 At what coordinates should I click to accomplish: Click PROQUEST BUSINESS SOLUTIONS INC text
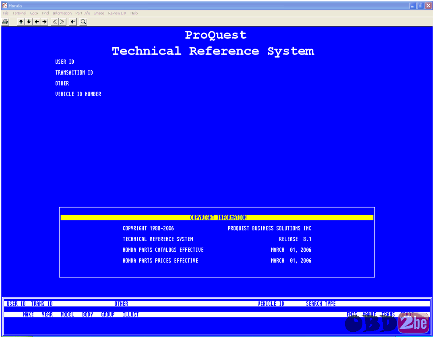coord(270,228)
